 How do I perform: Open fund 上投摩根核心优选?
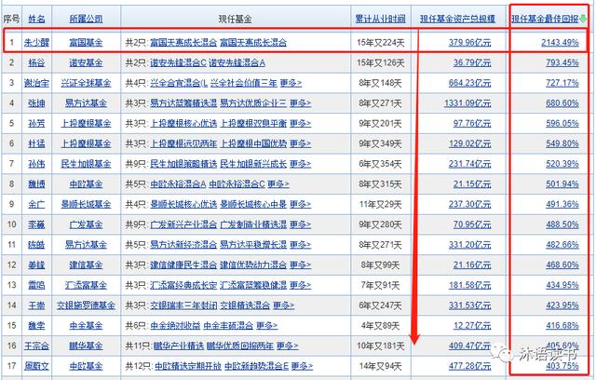point(183,123)
